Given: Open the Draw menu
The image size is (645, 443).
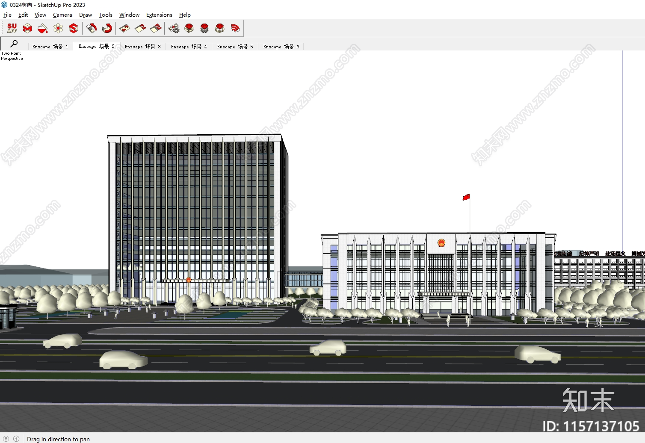Looking at the screenshot, I should [86, 15].
